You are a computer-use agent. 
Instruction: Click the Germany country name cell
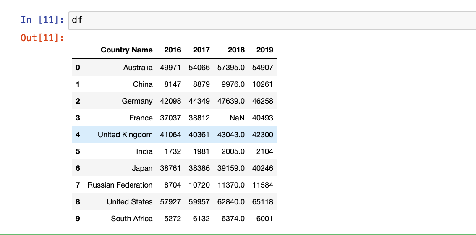pyautogui.click(x=137, y=101)
